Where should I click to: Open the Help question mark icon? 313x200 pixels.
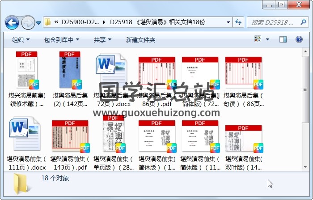(300, 40)
